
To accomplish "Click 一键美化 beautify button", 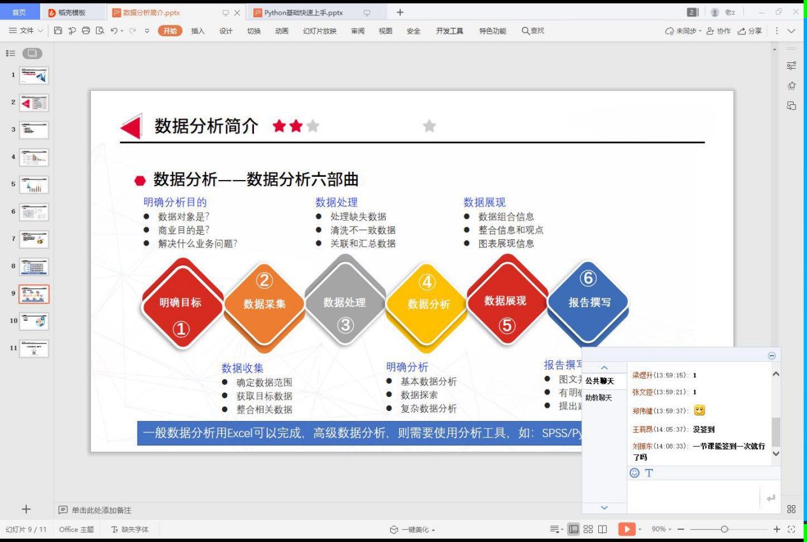I will pos(413,529).
